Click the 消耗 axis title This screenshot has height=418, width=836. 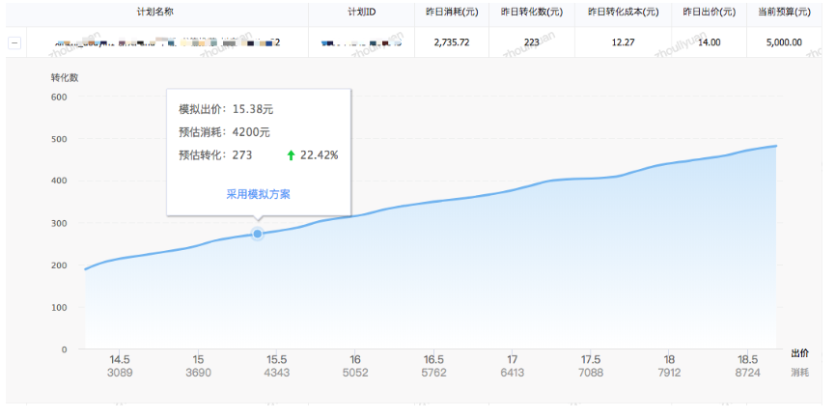click(x=799, y=373)
